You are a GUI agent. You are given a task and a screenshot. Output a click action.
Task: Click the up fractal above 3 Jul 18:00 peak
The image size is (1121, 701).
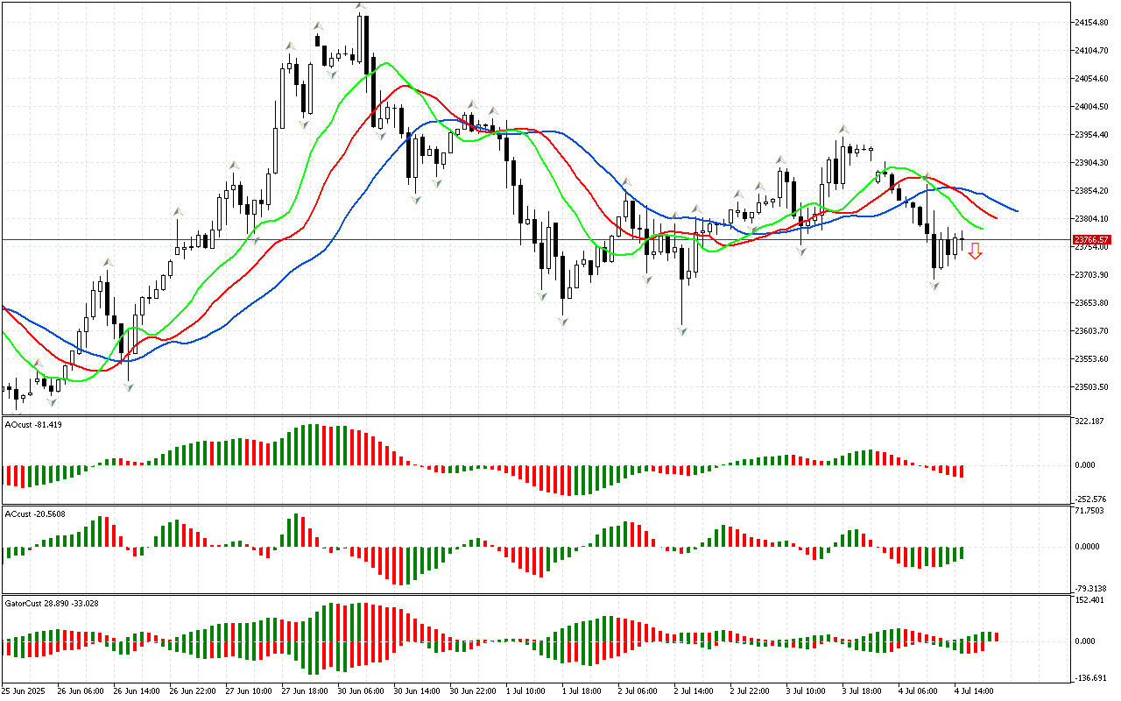tap(843, 130)
